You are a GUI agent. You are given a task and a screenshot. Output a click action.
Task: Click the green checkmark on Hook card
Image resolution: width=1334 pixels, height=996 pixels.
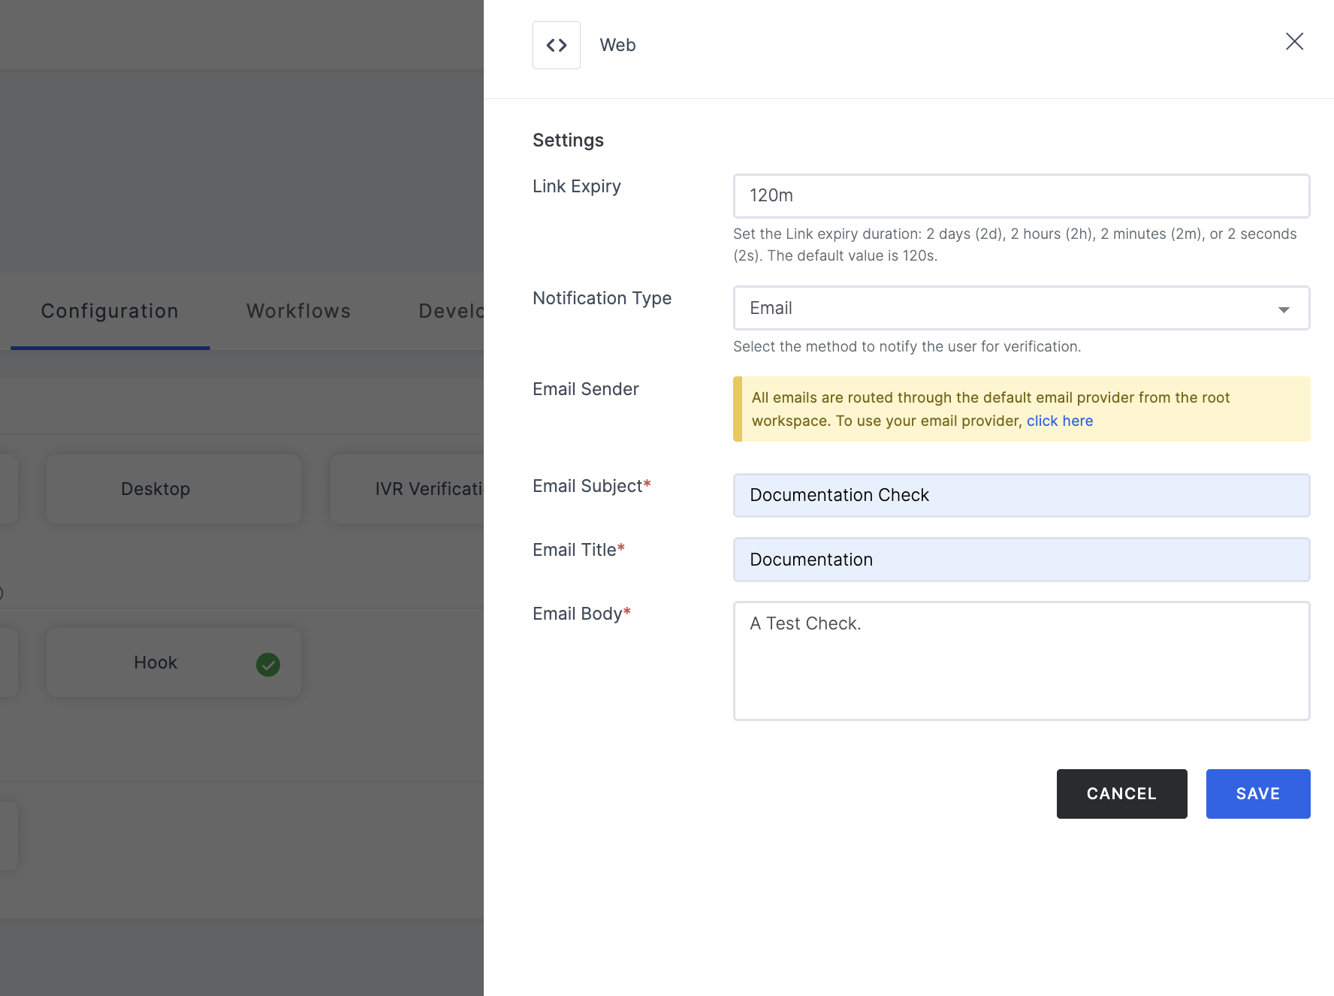(268, 664)
